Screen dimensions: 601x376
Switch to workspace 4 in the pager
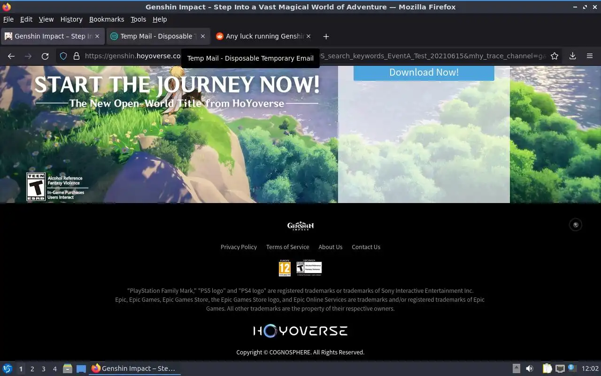tap(54, 369)
